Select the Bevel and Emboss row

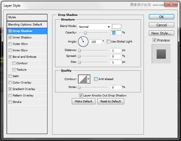[27, 57]
